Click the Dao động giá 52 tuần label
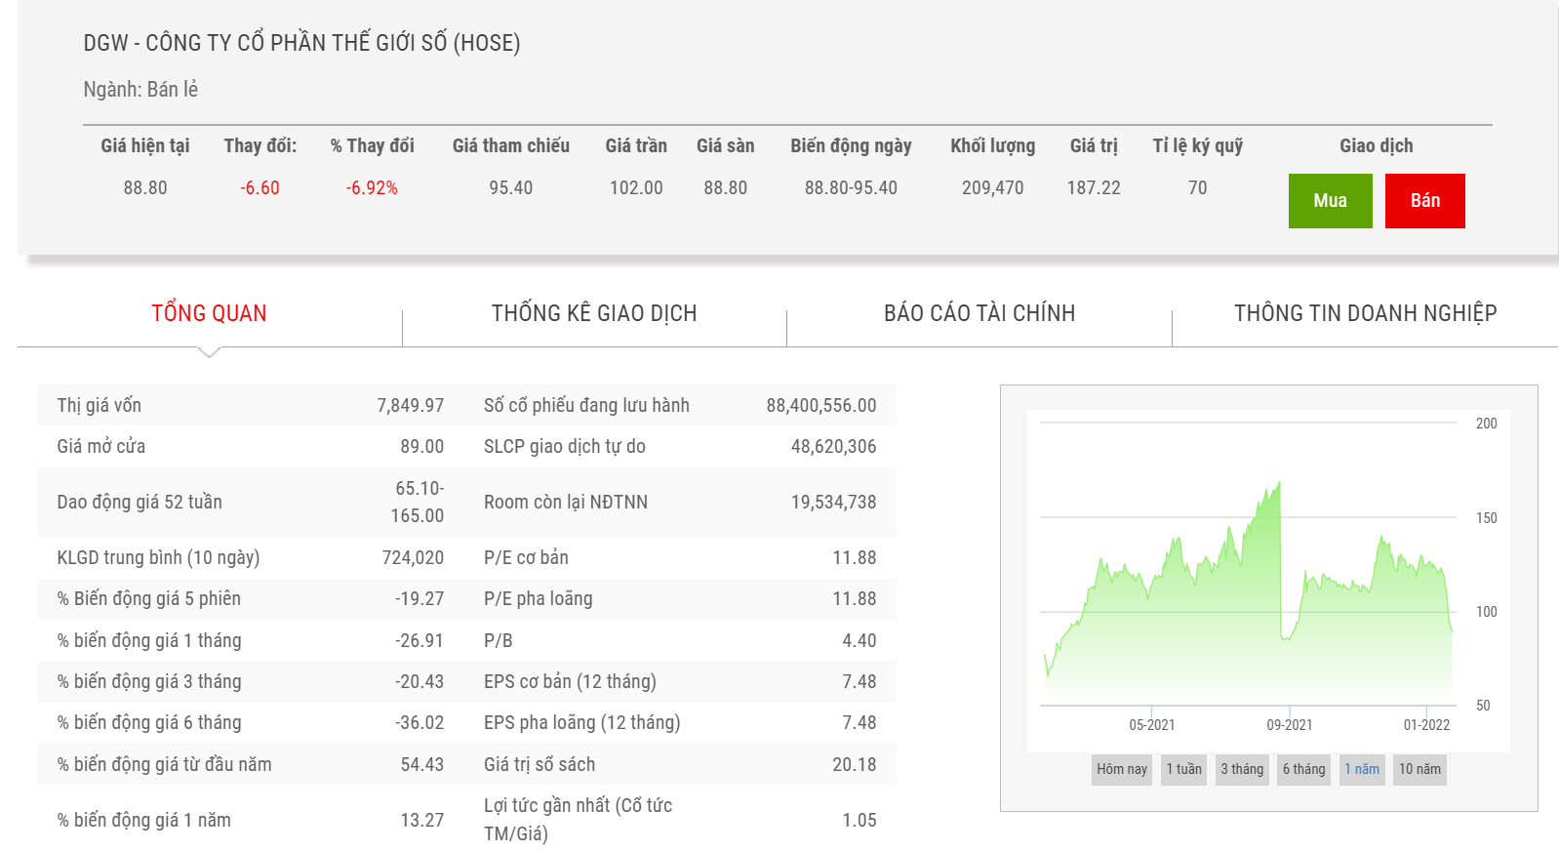This screenshot has height=851, width=1559. click(x=140, y=503)
